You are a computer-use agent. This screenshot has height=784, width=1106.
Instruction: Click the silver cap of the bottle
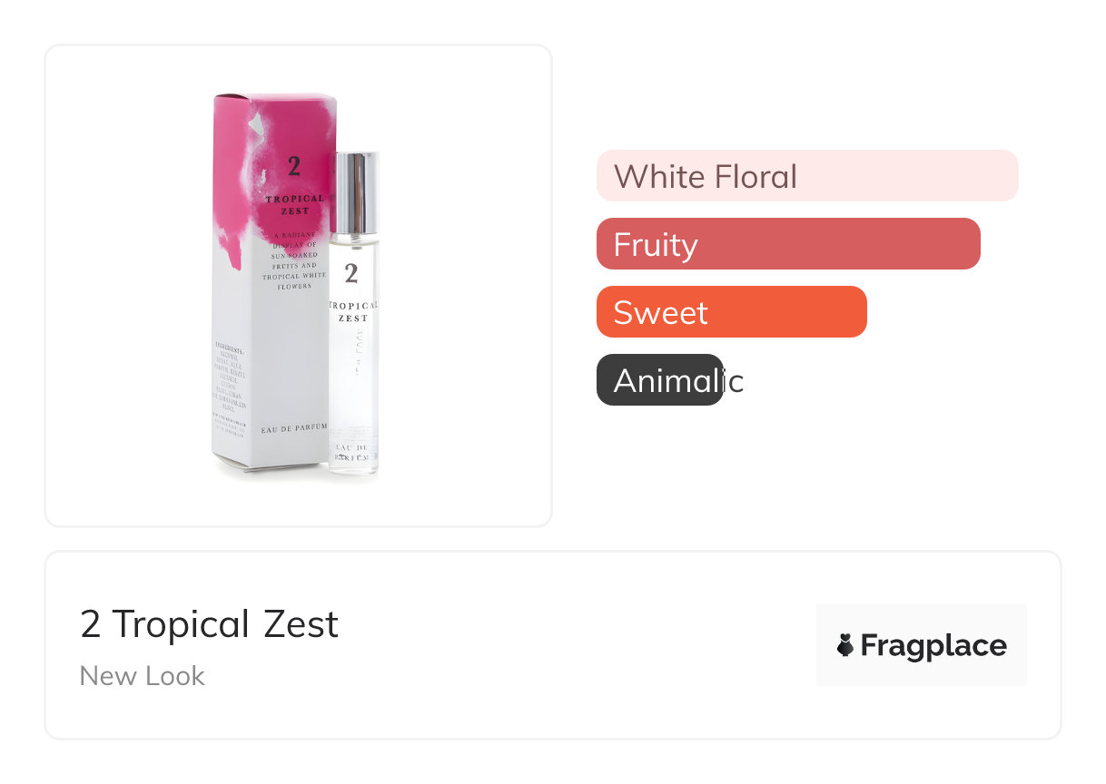pyautogui.click(x=354, y=191)
